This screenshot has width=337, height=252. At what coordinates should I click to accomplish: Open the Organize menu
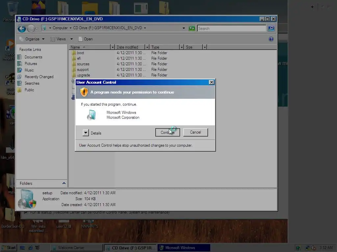point(32,39)
